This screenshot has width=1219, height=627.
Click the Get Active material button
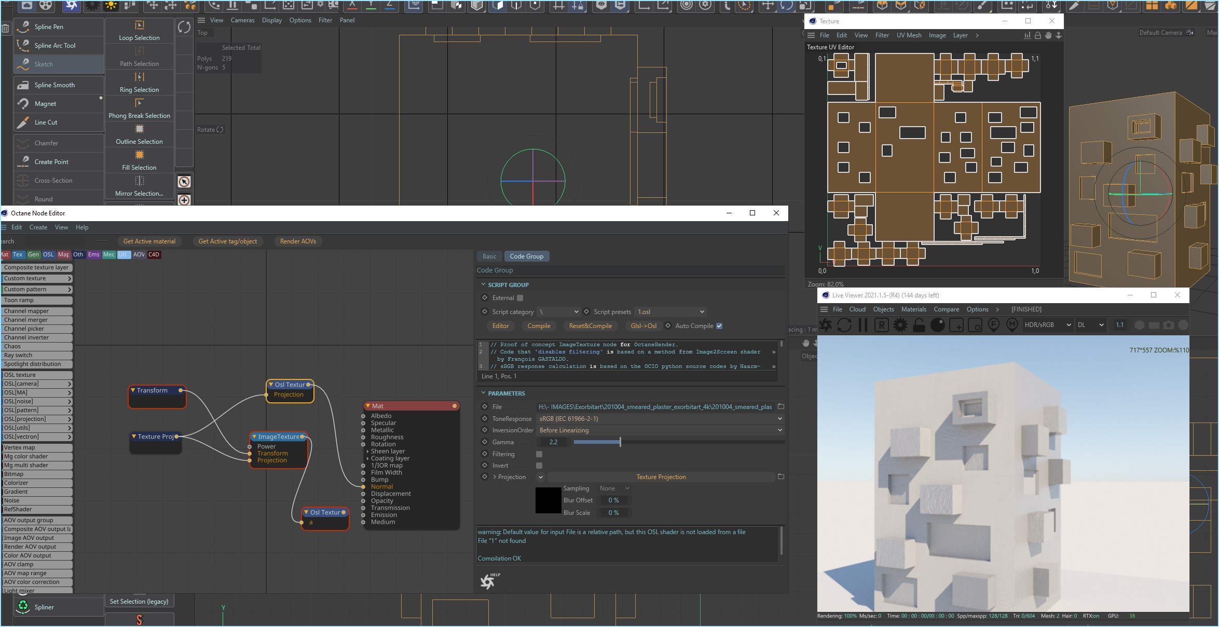(x=149, y=241)
